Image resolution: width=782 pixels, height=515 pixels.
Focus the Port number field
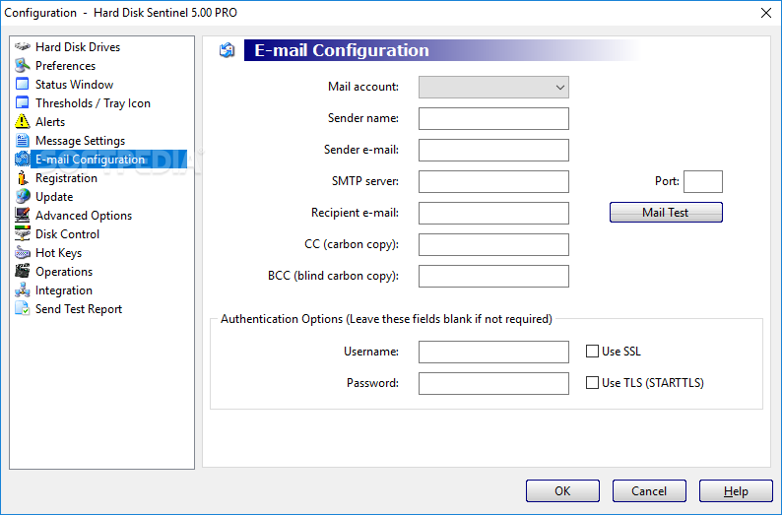pyautogui.click(x=703, y=181)
